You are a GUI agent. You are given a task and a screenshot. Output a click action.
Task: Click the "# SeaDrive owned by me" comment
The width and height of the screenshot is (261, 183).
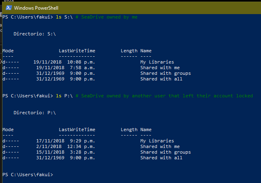tap(106, 17)
